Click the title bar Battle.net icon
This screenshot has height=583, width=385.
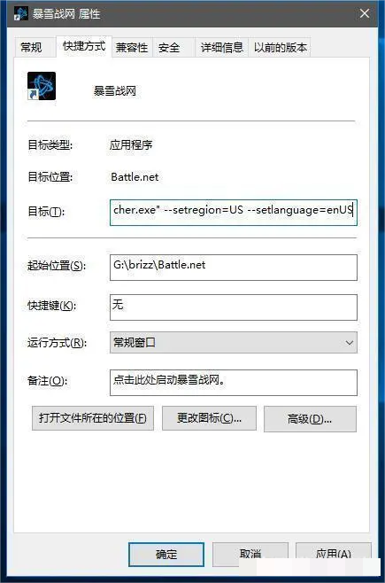tap(20, 14)
